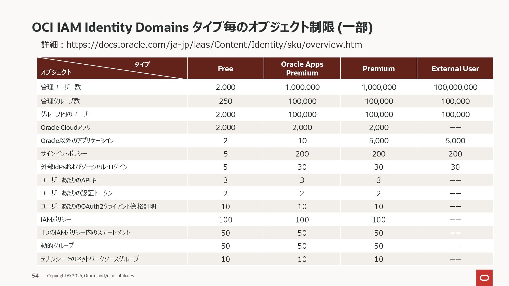Viewport: 509px width, 286px height.
Task: Click the IAMポリシー row label
Action: [56, 220]
